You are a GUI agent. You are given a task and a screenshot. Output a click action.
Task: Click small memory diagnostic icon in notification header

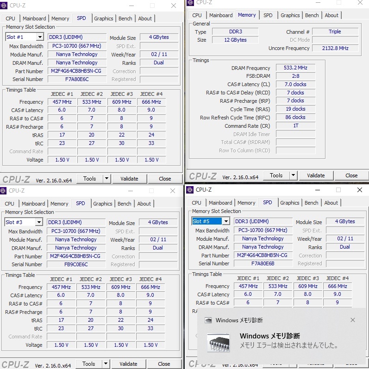coord(208,320)
